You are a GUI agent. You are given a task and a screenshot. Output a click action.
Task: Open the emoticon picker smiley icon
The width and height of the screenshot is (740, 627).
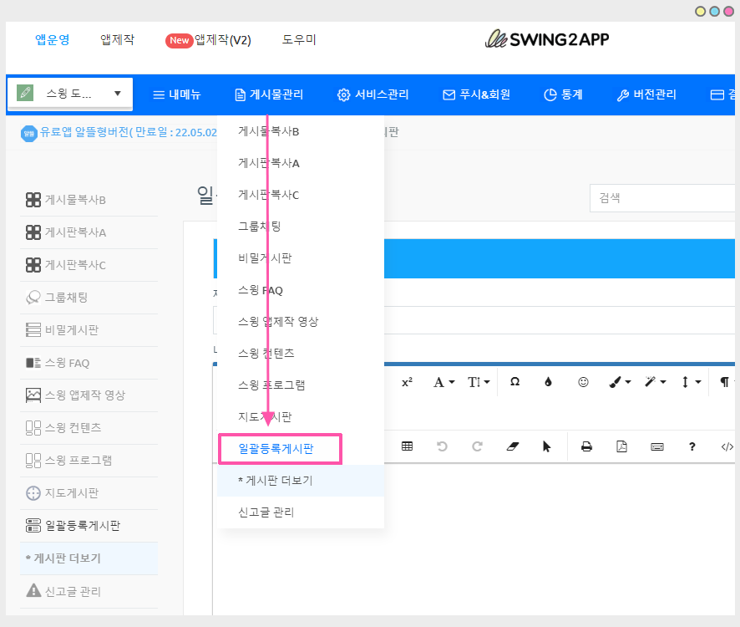pos(583,381)
